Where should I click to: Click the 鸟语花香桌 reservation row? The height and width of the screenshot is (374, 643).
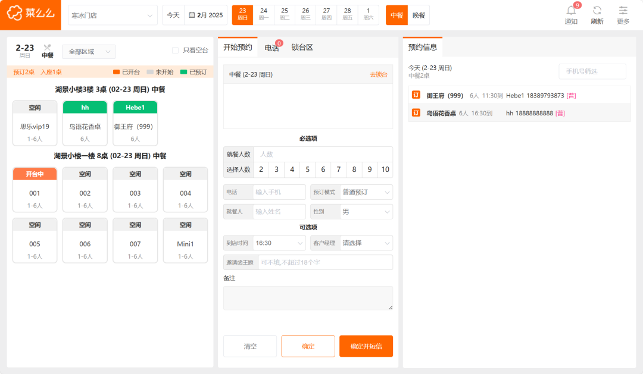click(519, 113)
